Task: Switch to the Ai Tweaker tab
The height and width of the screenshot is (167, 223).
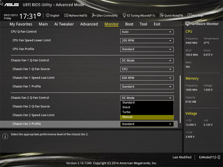Action: tap(64, 24)
